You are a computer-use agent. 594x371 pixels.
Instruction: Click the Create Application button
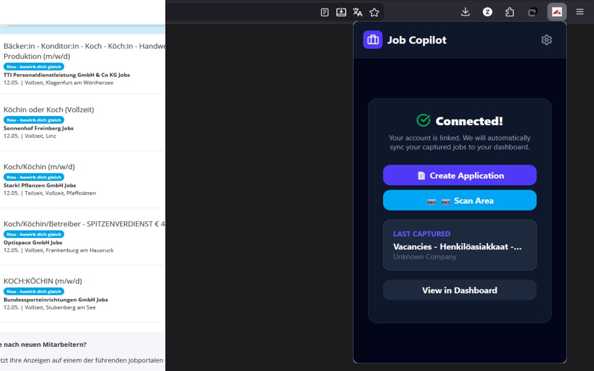click(x=459, y=175)
